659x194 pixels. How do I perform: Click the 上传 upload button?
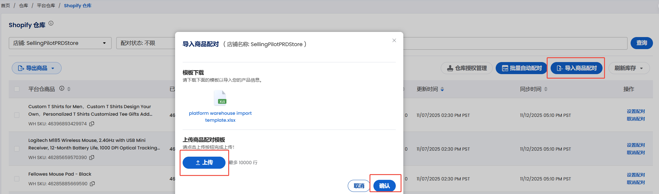point(204,163)
